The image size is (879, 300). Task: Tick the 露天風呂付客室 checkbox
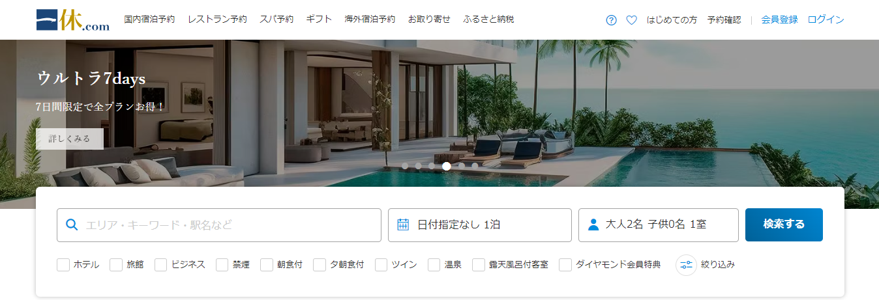pos(479,265)
